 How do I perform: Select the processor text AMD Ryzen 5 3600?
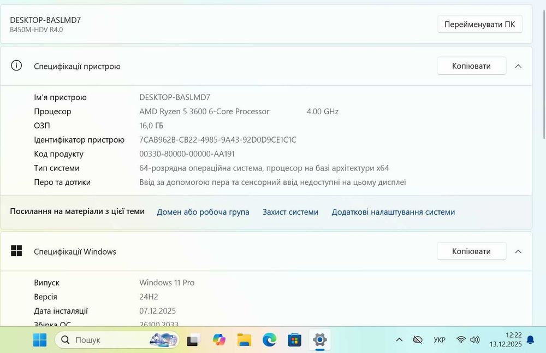[x=204, y=111]
